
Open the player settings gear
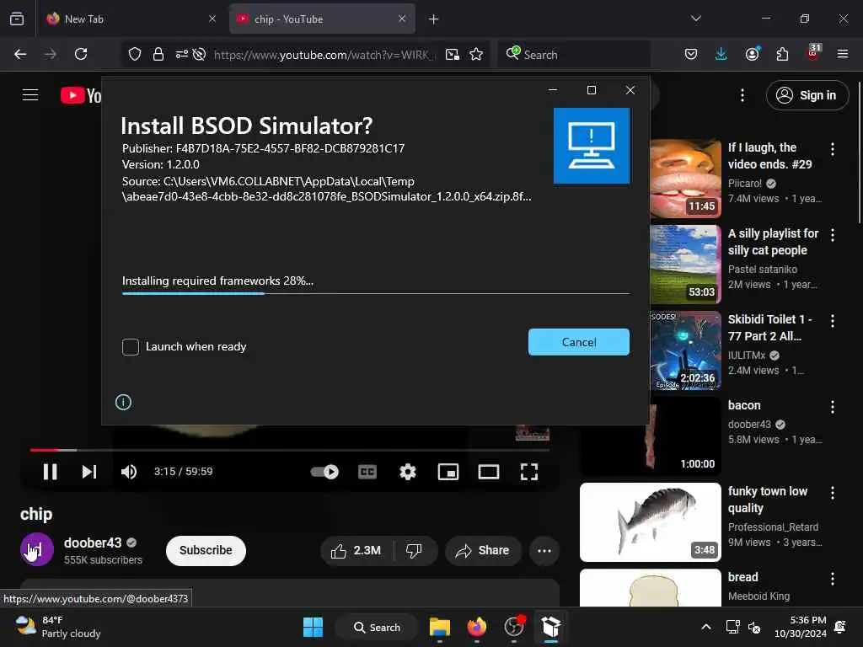point(408,472)
